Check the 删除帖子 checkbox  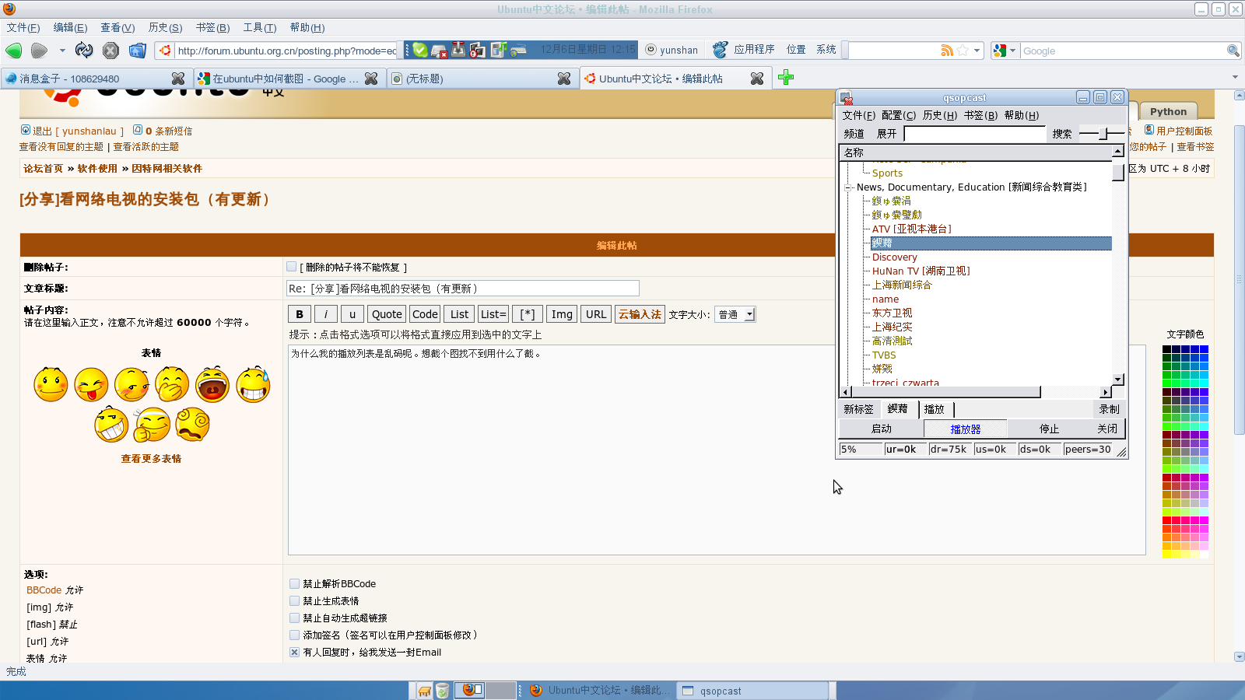pyautogui.click(x=292, y=267)
